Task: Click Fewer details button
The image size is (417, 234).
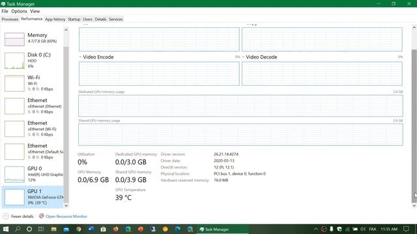Action: pyautogui.click(x=18, y=216)
